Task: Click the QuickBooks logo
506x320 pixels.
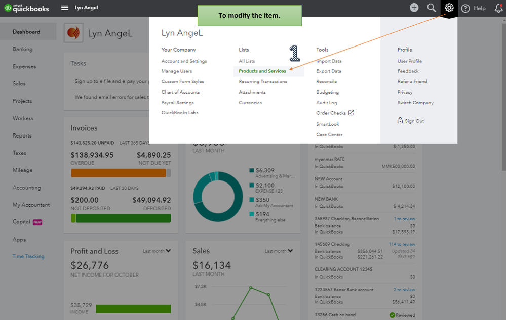Action: click(x=26, y=8)
